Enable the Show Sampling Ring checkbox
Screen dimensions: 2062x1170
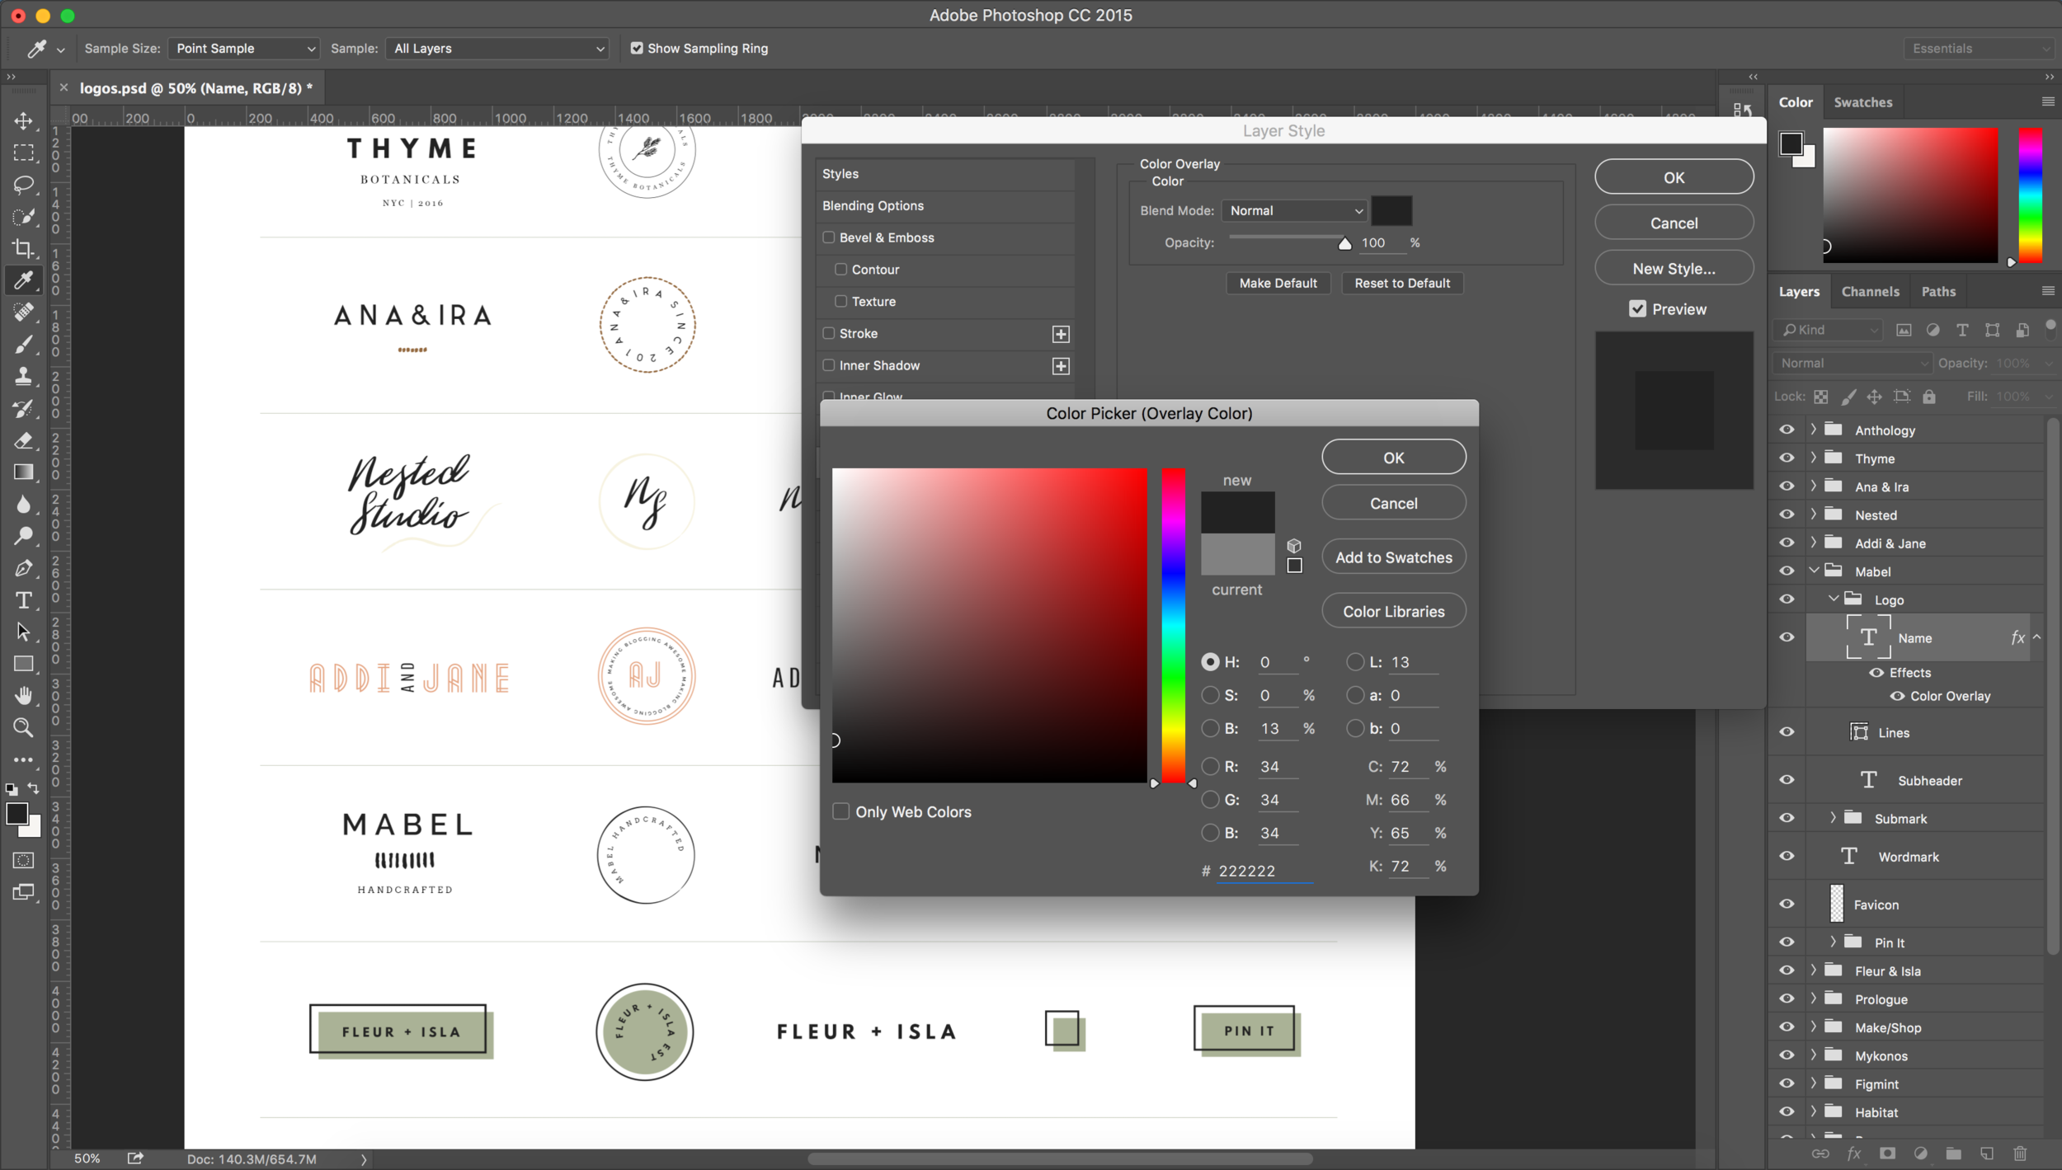tap(637, 48)
